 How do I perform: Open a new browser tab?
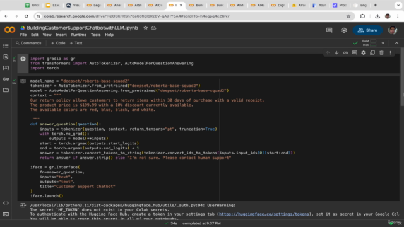375,5
